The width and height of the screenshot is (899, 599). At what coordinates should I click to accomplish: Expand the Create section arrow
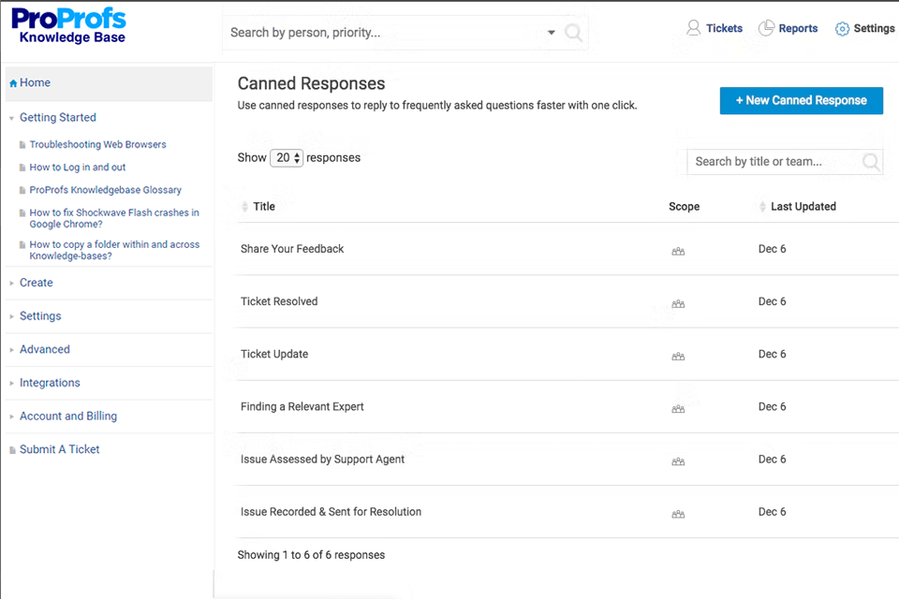(x=11, y=284)
